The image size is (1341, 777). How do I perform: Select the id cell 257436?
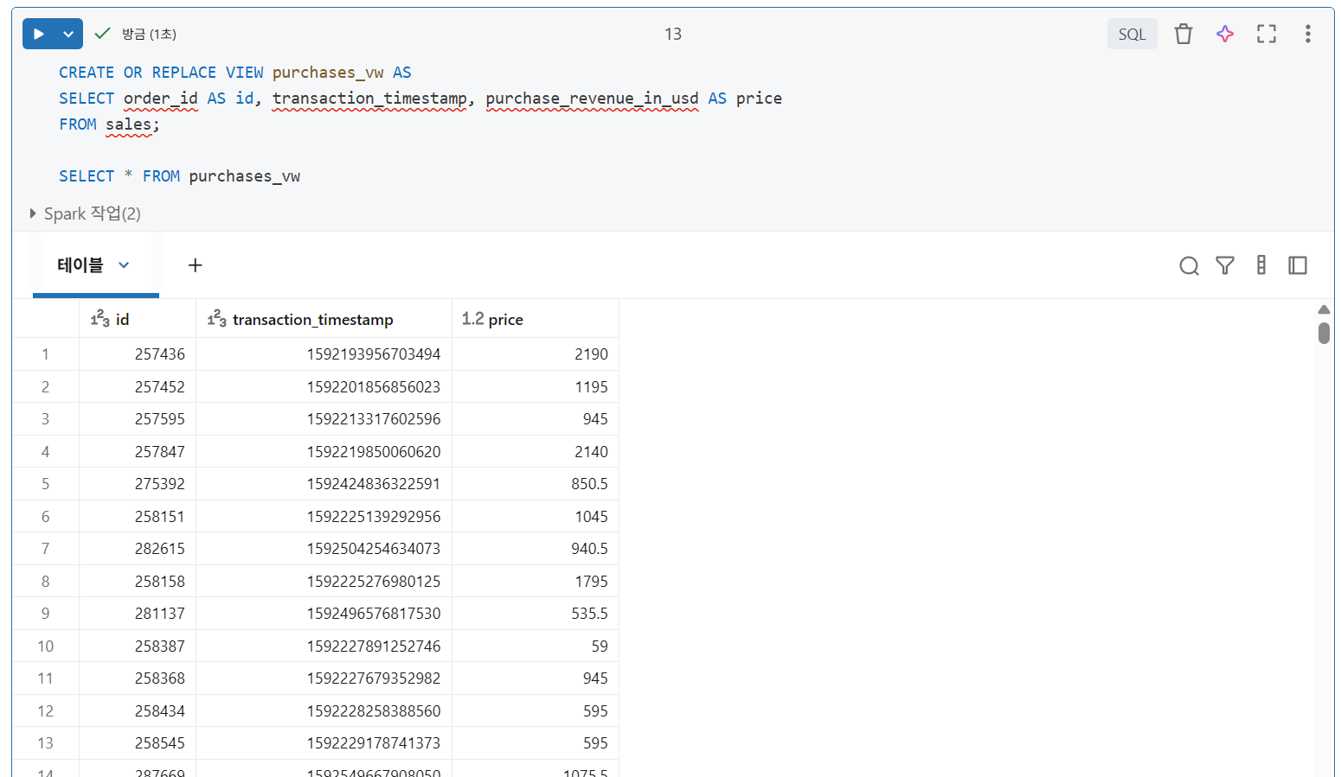(x=138, y=354)
